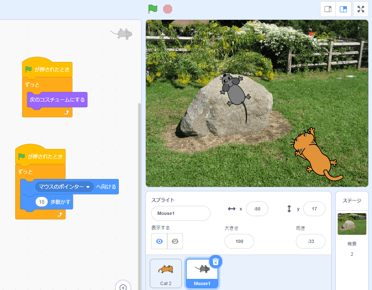Select the Mouse1 sprite thumbnail
This screenshot has width=372, height=290.
pyautogui.click(x=202, y=273)
